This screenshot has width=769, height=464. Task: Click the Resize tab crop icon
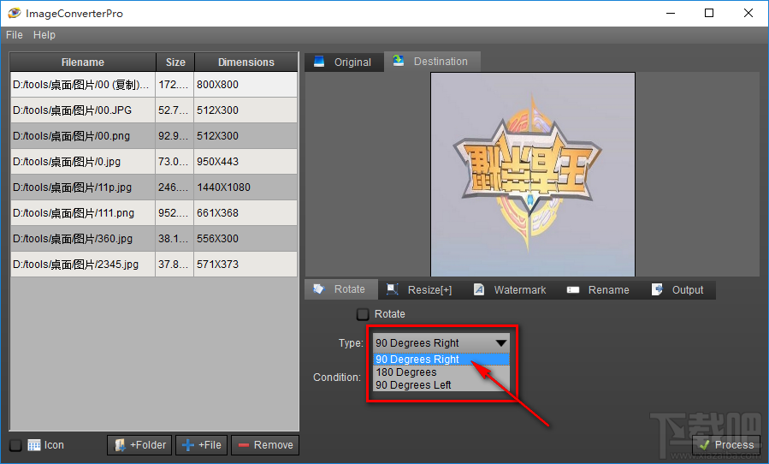pos(392,289)
